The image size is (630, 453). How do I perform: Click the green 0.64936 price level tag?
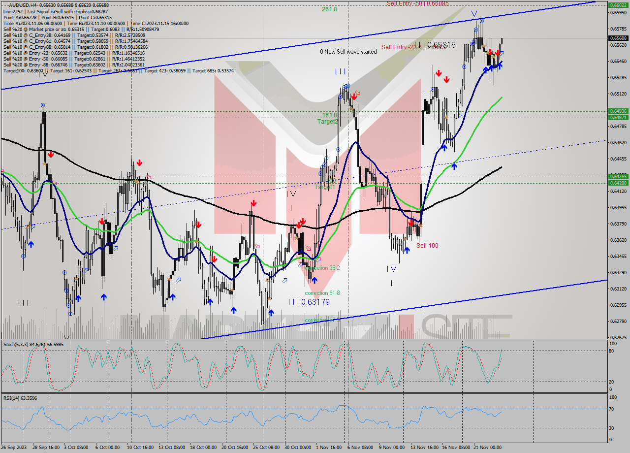point(618,111)
